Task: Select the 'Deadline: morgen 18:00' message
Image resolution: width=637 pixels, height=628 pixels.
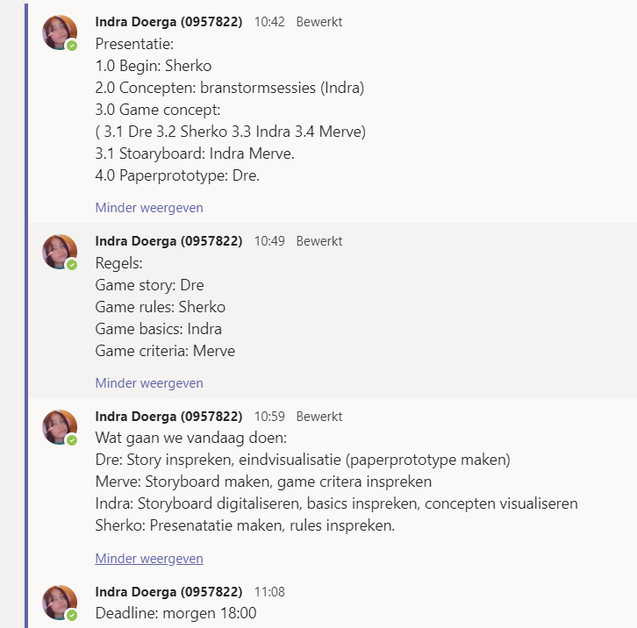Action: tap(175, 613)
